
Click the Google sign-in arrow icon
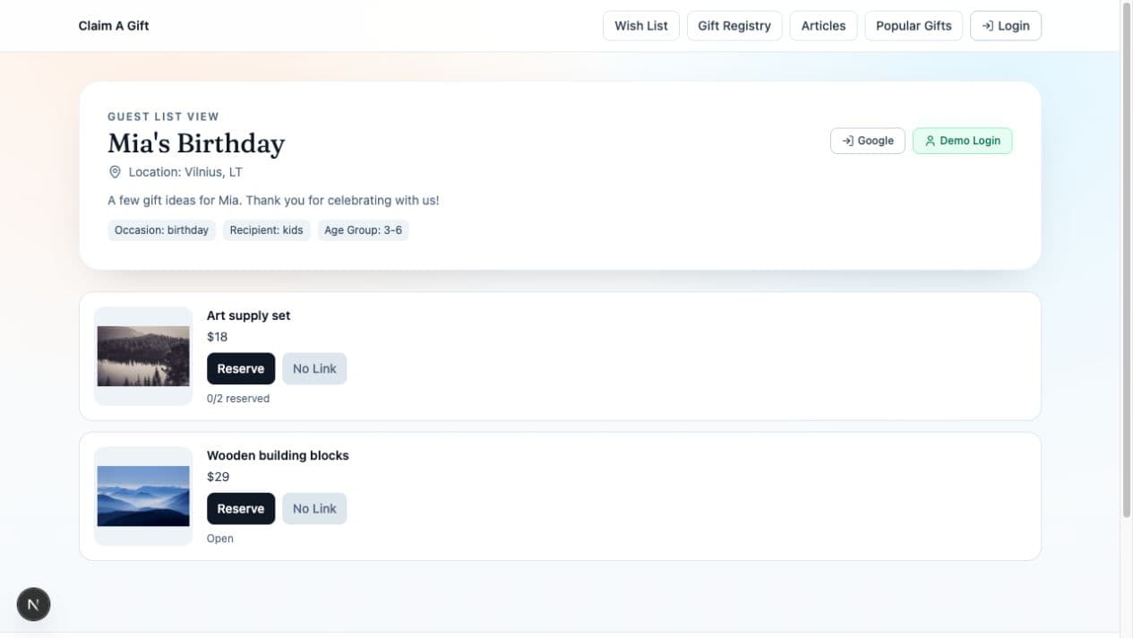pos(847,141)
